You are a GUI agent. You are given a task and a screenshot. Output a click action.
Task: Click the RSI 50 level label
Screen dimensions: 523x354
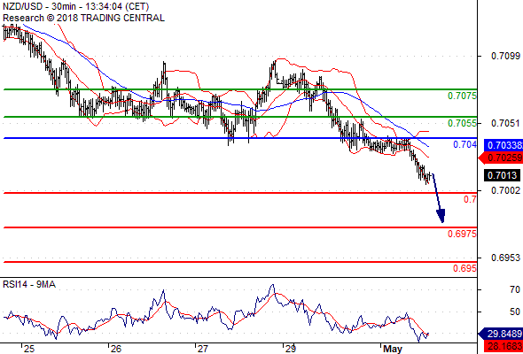(x=515, y=312)
